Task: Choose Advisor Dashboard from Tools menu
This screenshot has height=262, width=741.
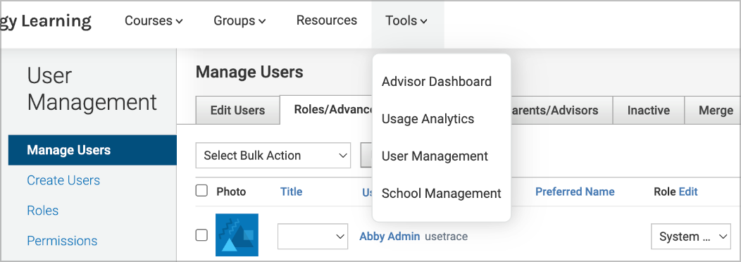Action: point(437,82)
